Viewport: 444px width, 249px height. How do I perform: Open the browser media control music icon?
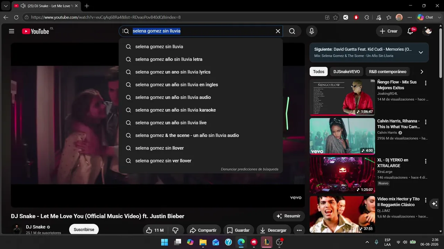tap(378, 17)
